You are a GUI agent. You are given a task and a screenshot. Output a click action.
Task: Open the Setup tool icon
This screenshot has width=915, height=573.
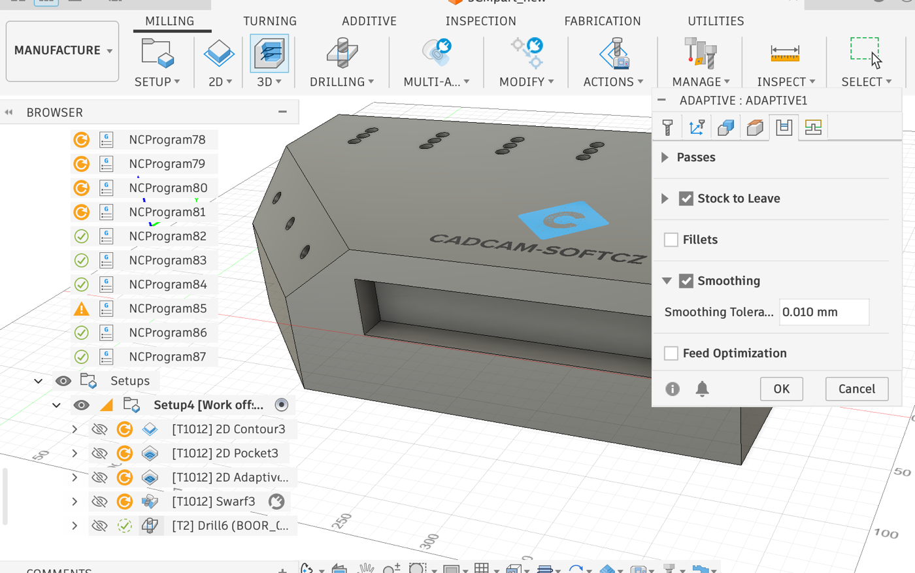[158, 53]
